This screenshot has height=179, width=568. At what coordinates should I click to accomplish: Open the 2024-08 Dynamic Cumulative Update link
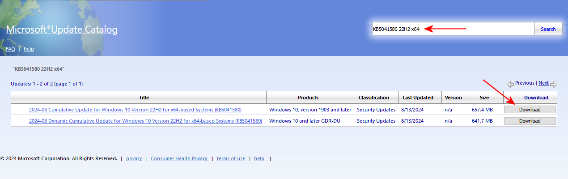(x=145, y=121)
